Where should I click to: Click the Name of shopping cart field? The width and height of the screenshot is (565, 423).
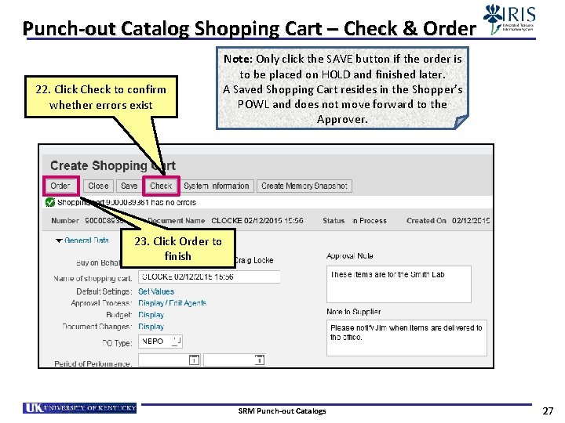point(209,277)
